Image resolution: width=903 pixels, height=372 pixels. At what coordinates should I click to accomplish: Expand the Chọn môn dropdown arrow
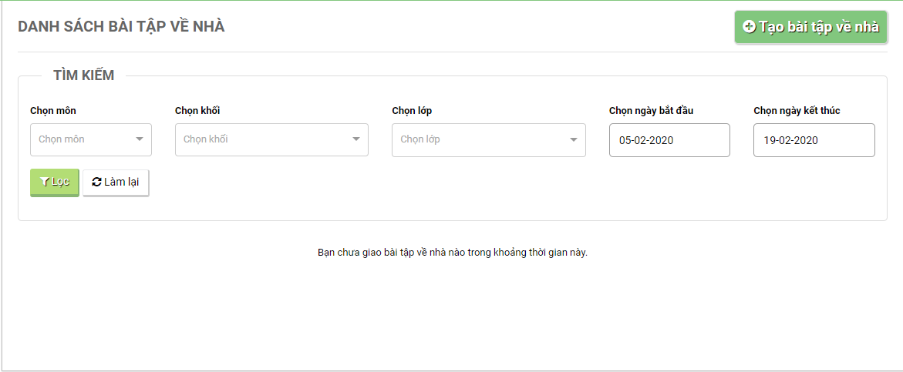pyautogui.click(x=140, y=139)
